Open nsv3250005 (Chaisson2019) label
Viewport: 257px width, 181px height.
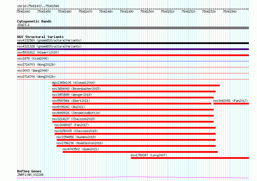click(x=76, y=131)
